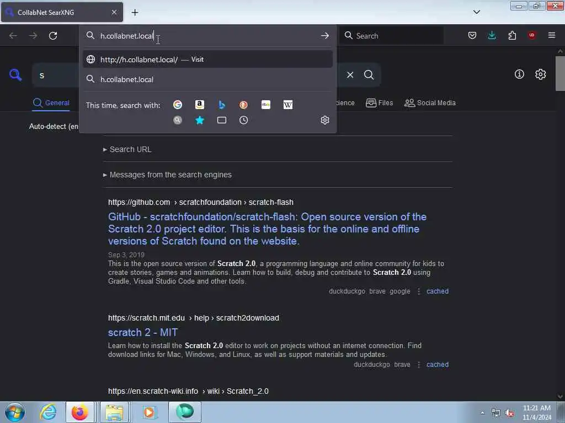565x423 pixels.
Task: Search this time with Google
Action: click(178, 105)
